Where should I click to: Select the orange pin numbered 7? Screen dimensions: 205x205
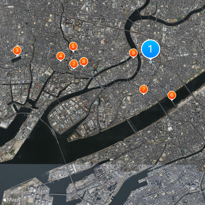144,89
